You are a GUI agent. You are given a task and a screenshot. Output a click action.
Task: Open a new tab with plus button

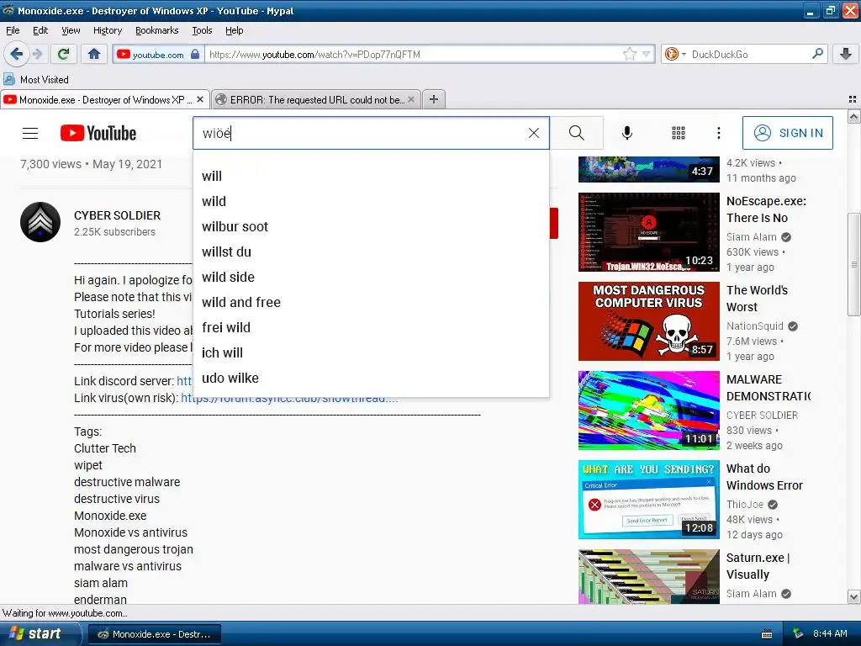coord(434,99)
